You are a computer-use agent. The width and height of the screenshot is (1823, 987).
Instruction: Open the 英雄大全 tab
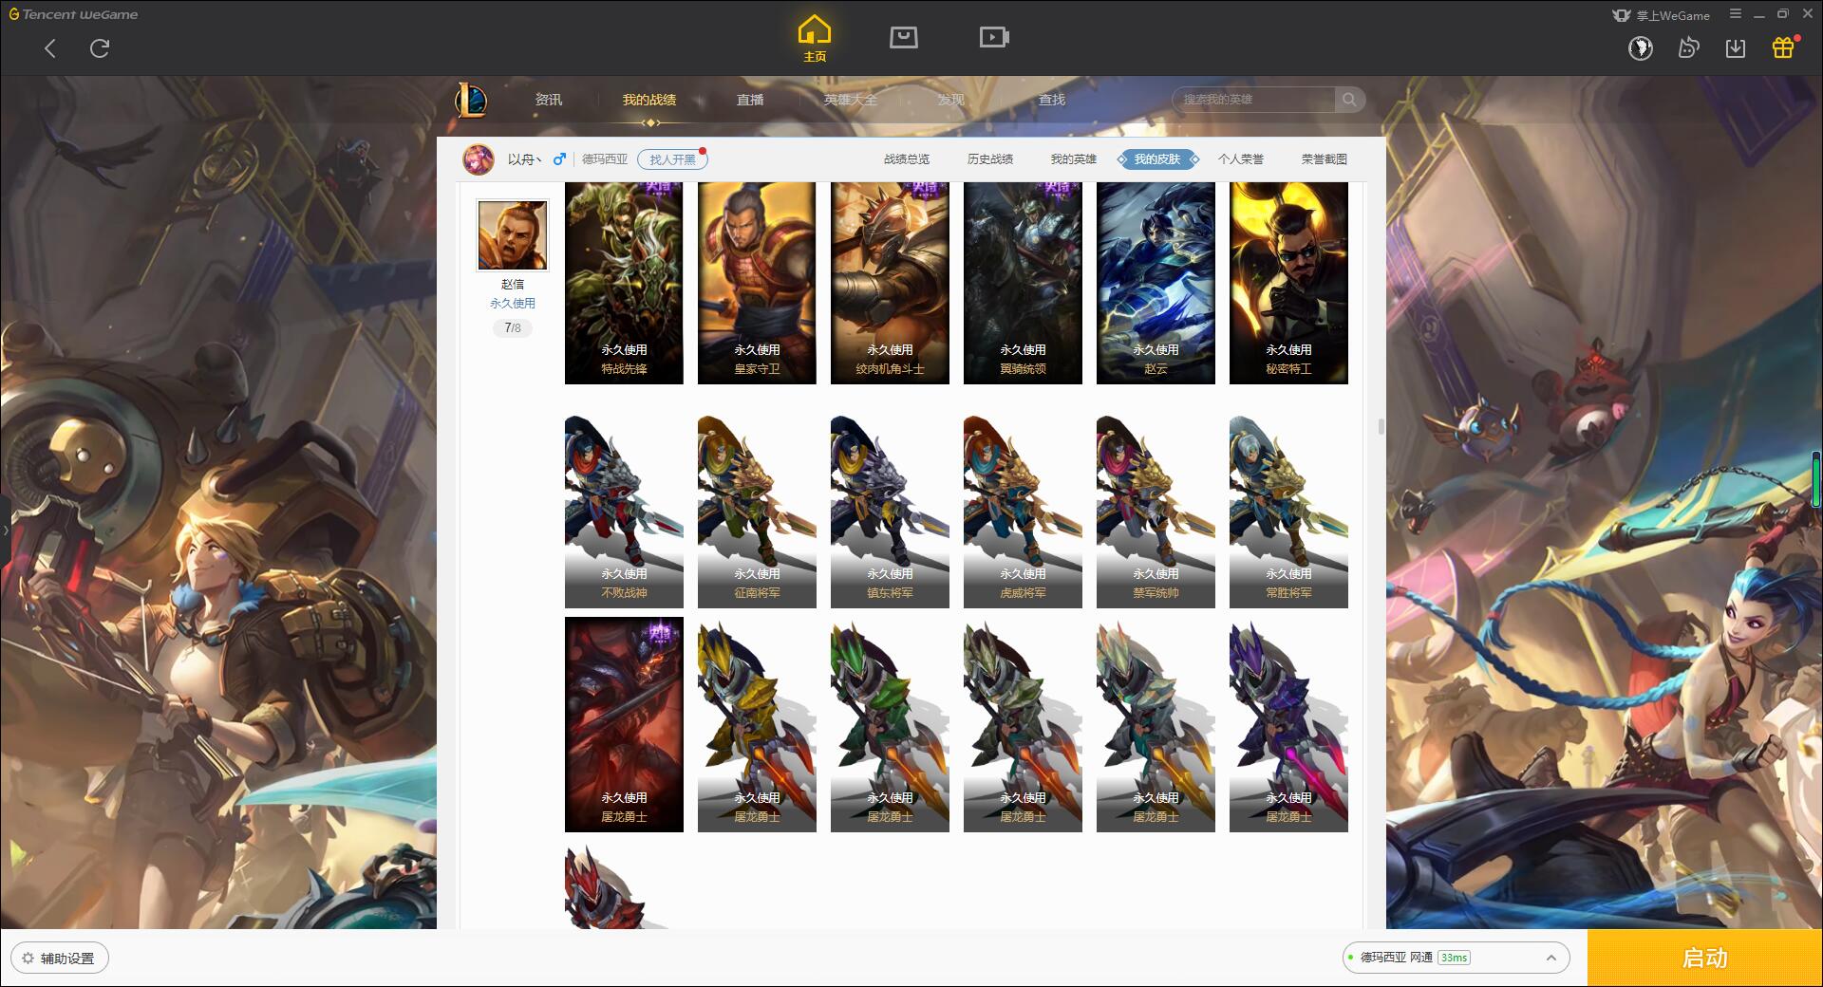pos(851,100)
